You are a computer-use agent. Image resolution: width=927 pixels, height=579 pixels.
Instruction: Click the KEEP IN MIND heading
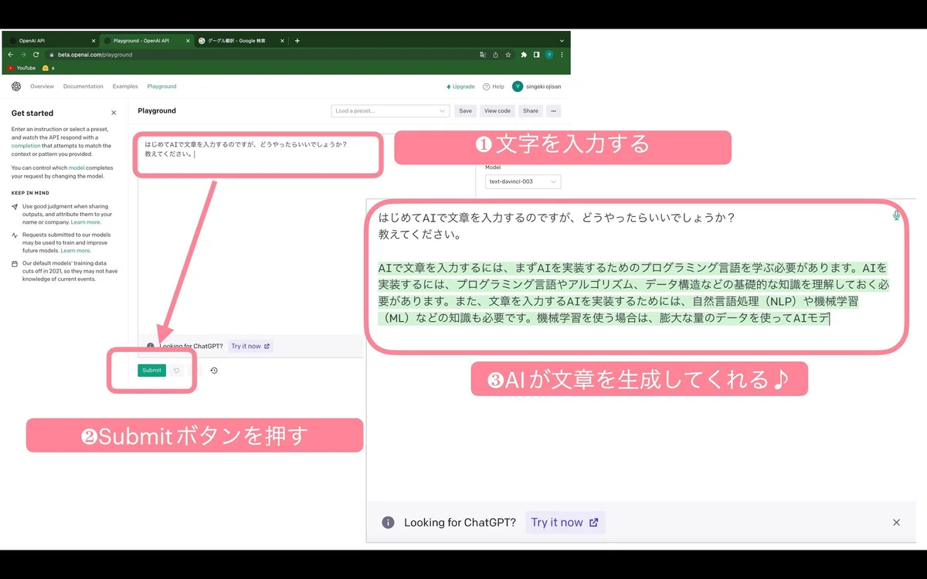coord(30,193)
